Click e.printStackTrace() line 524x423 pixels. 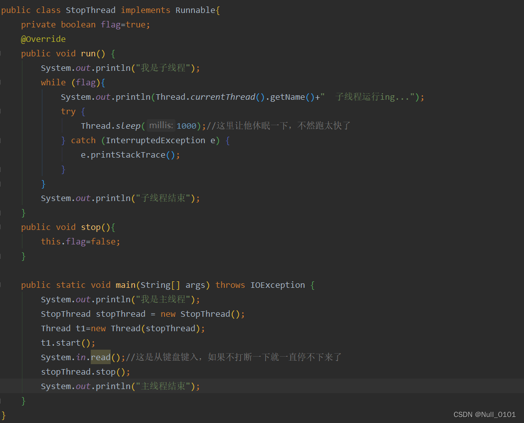coord(130,155)
